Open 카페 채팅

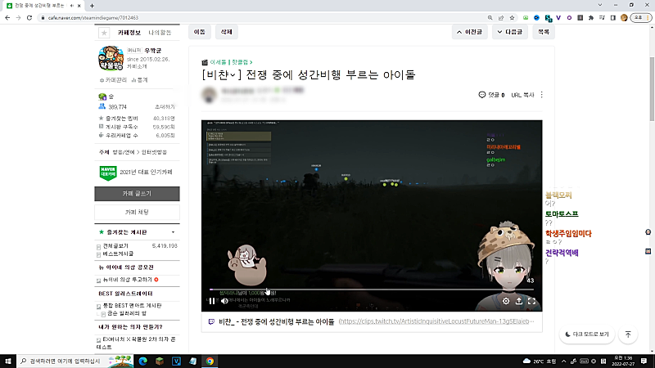(137, 212)
